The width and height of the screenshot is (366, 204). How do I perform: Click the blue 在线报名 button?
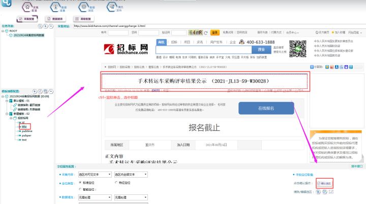266,108
